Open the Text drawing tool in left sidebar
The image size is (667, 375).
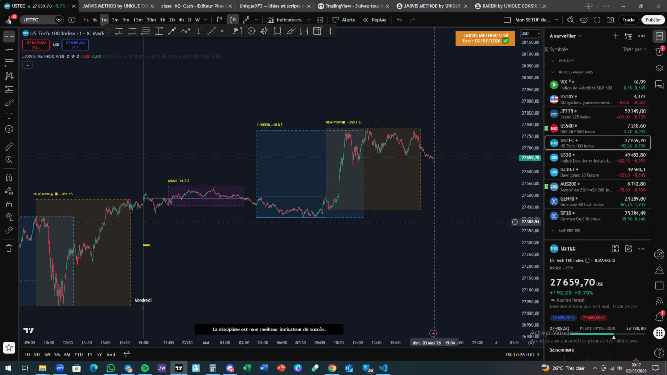click(x=9, y=115)
